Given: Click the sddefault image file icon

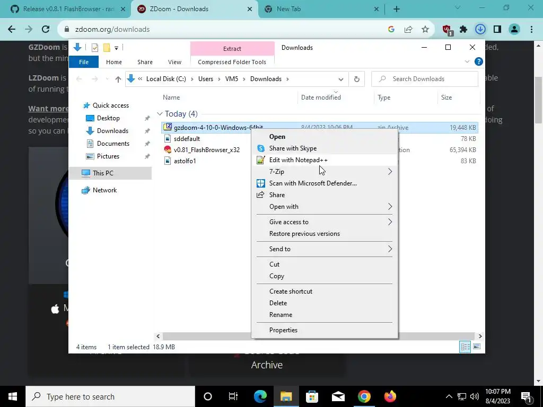Looking at the screenshot, I should click(168, 139).
